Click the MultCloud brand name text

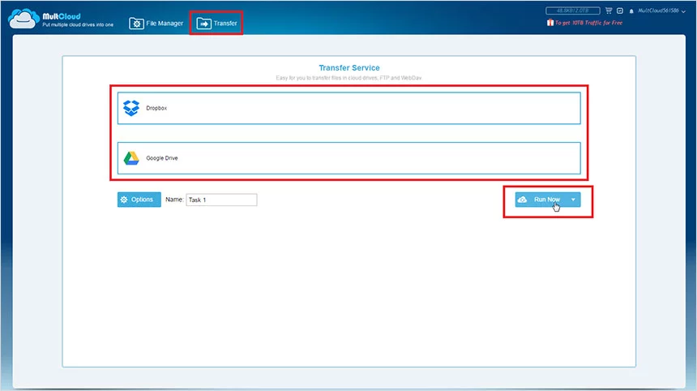pos(62,16)
